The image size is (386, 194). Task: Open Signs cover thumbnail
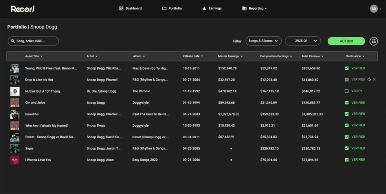[15, 149]
